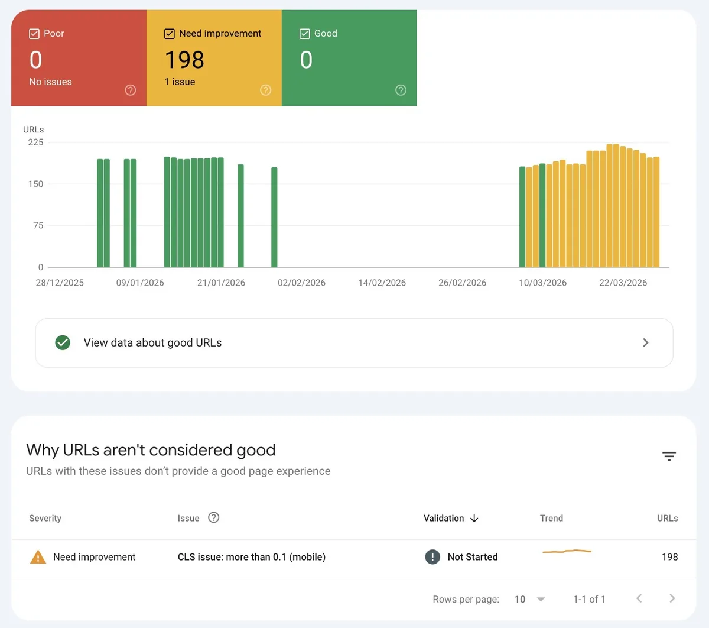Image resolution: width=709 pixels, height=628 pixels.
Task: Click the 1 issue text on yellow card
Action: (180, 82)
